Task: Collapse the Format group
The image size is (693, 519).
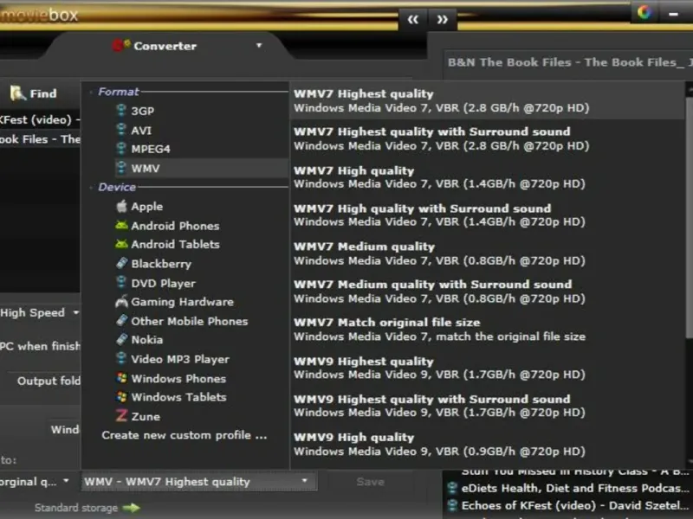Action: tap(91, 93)
